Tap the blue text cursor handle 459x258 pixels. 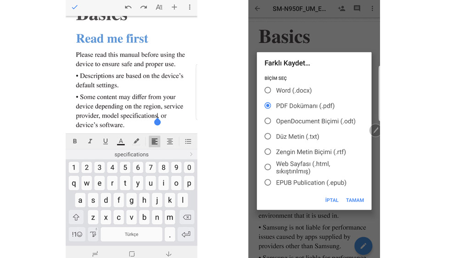pos(157,122)
